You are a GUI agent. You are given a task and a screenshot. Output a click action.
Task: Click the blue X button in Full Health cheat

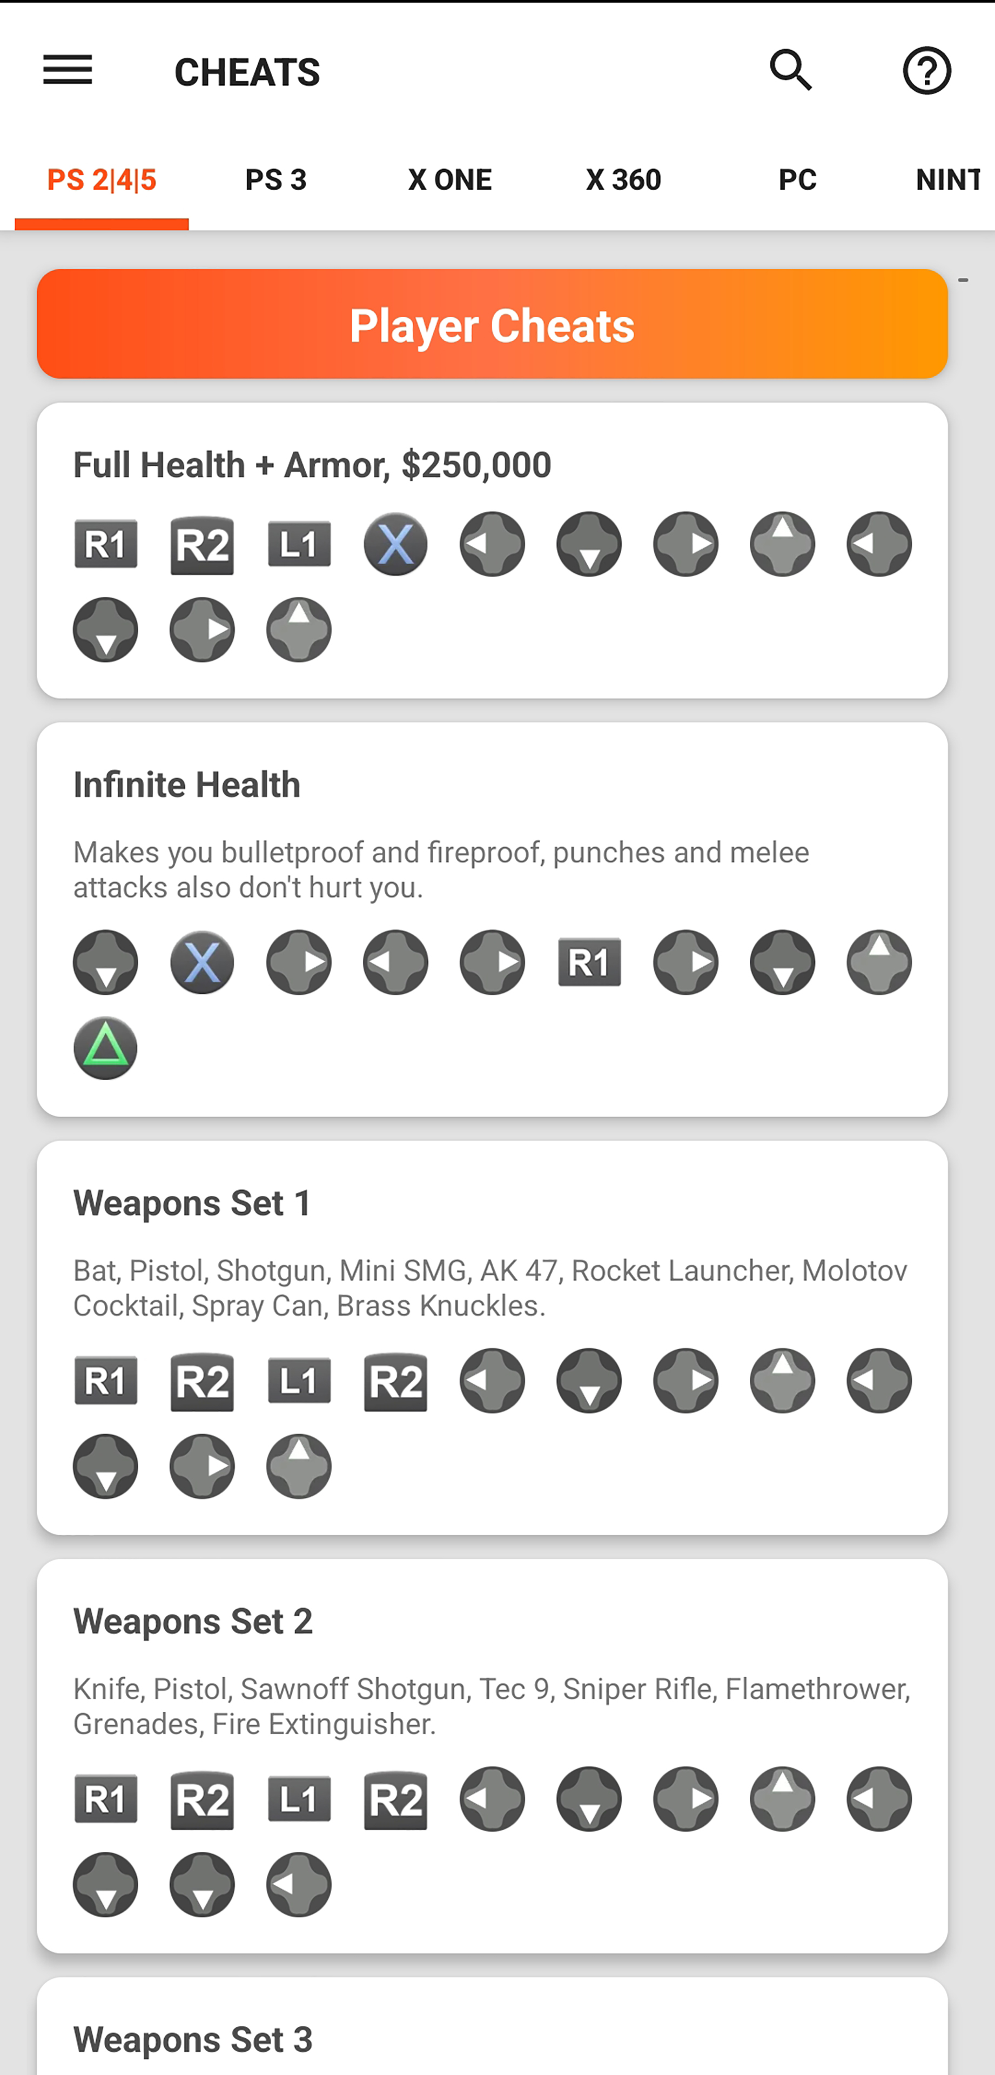pyautogui.click(x=395, y=544)
